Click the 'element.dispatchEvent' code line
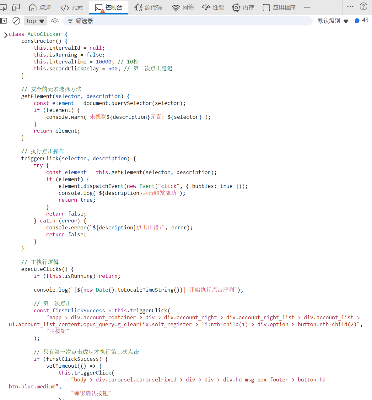 point(153,186)
